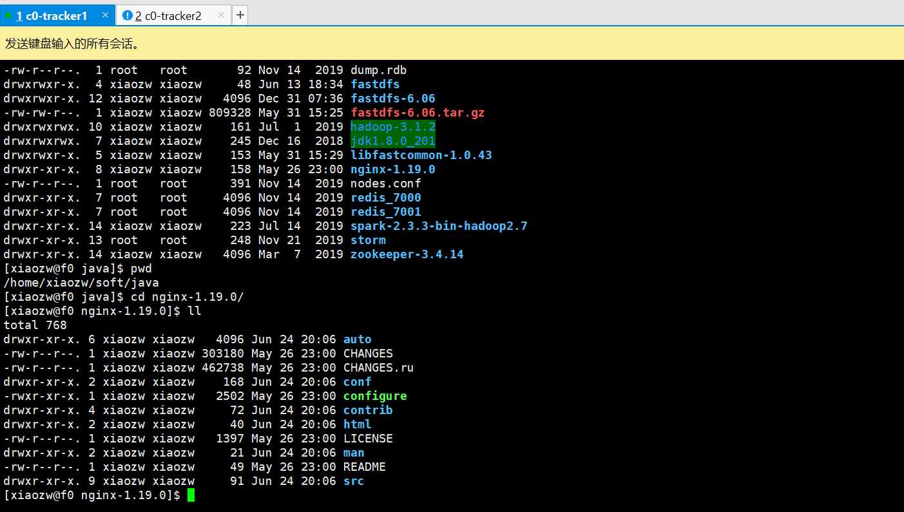The image size is (904, 512).
Task: Select the src directory name
Action: tap(354, 481)
